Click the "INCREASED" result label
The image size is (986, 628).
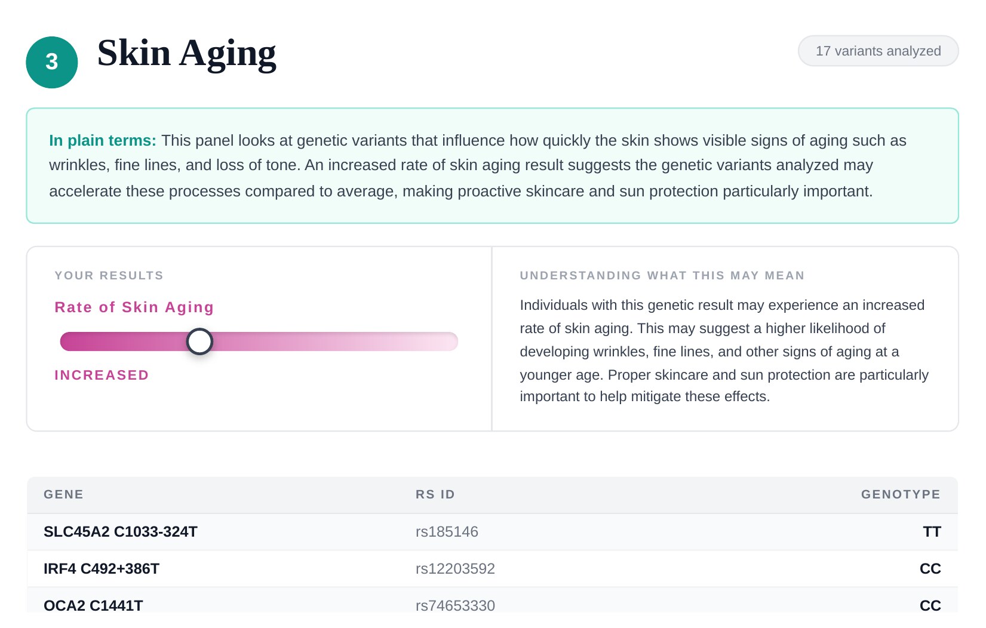(x=102, y=375)
